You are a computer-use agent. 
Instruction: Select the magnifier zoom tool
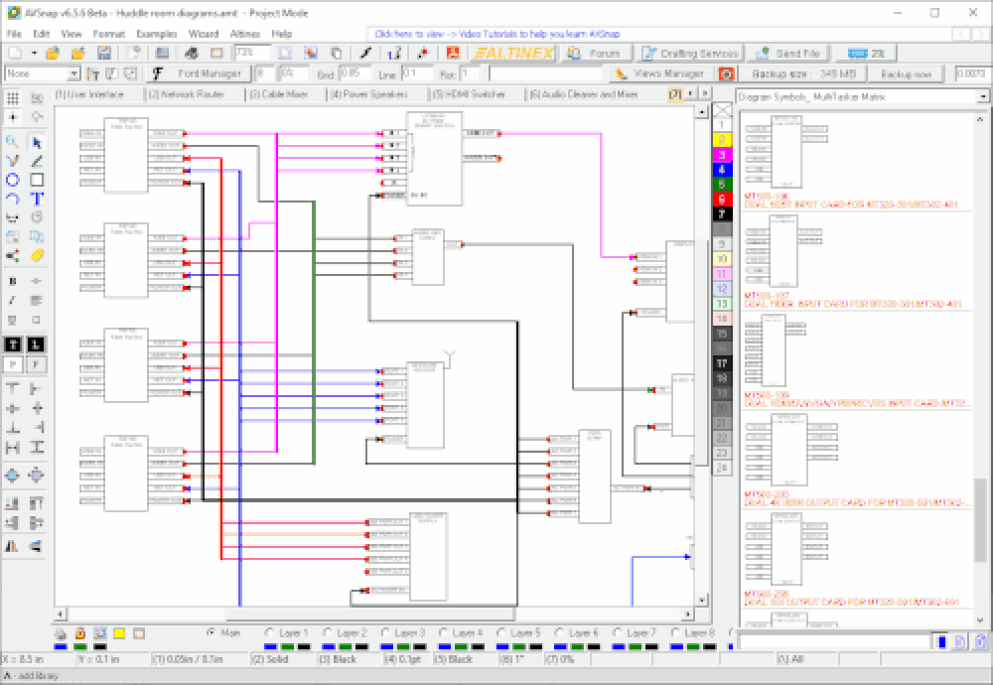tap(12, 142)
